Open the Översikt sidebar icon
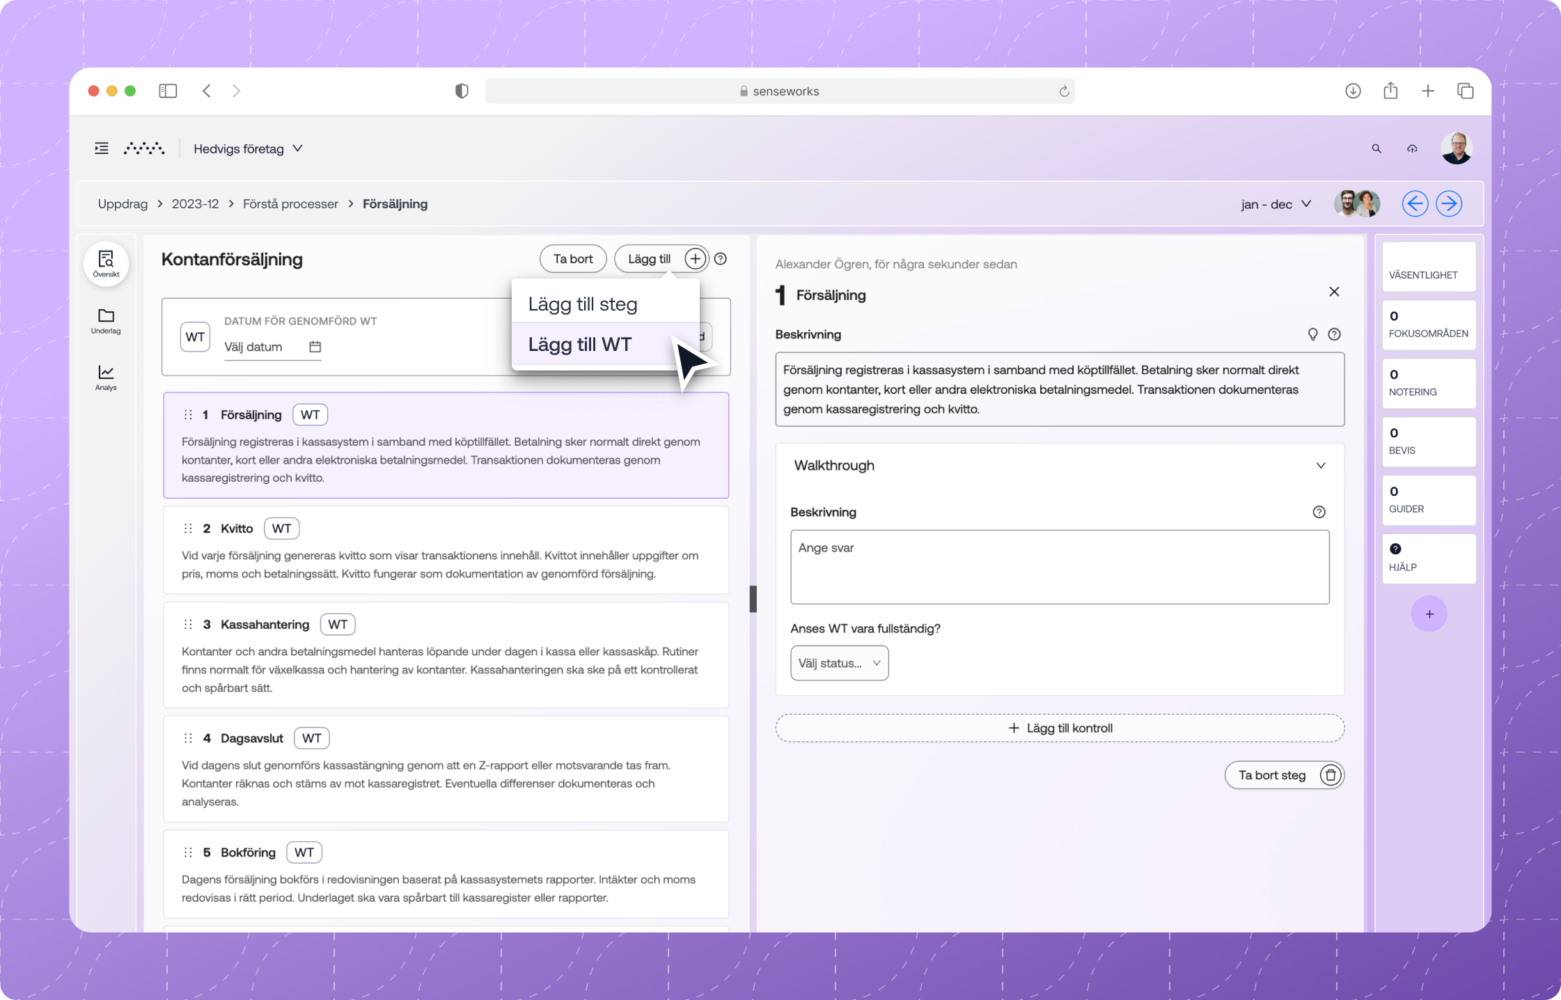The image size is (1561, 1000). click(x=106, y=264)
